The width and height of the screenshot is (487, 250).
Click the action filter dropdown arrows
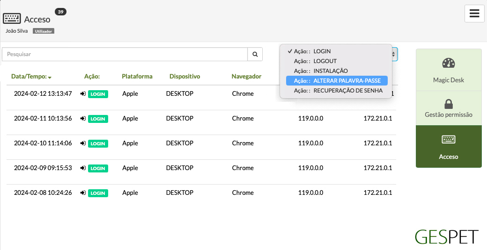[393, 54]
